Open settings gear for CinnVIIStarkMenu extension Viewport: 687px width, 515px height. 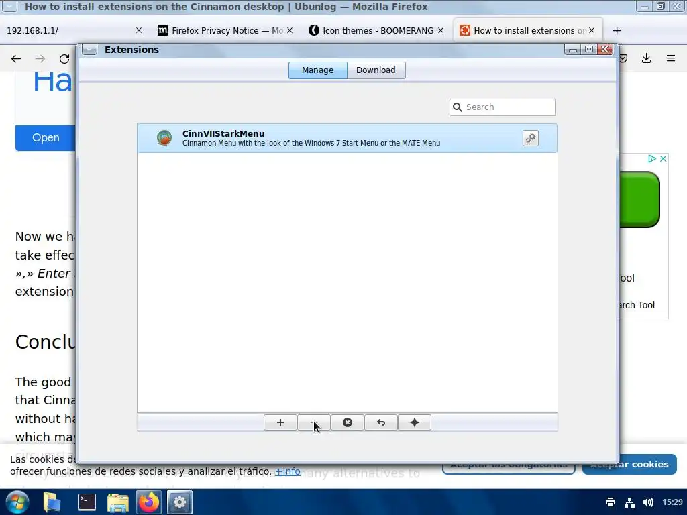pyautogui.click(x=530, y=138)
